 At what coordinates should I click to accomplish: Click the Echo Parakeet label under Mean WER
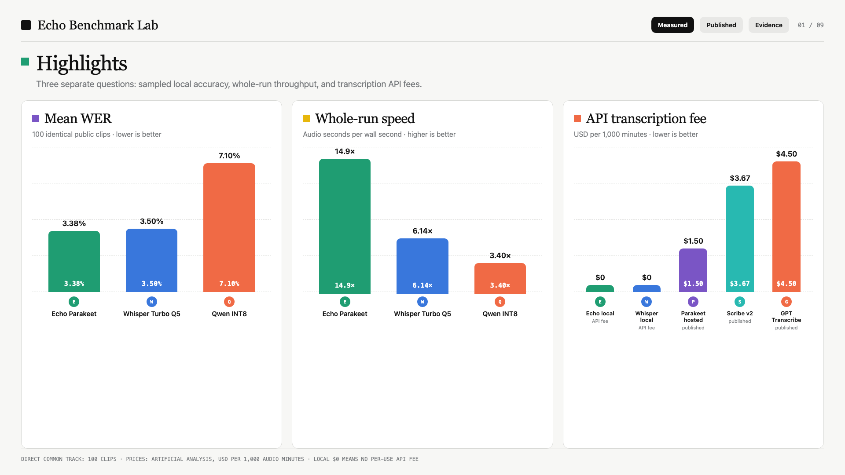(x=74, y=314)
